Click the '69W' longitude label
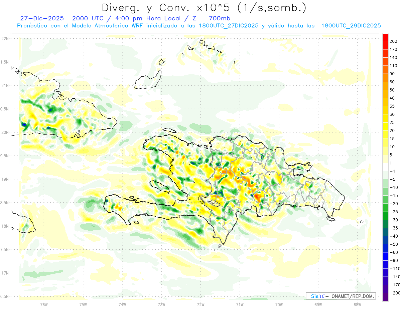The height and width of the screenshot is (309, 401). (x=318, y=304)
